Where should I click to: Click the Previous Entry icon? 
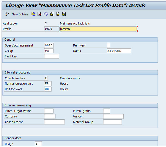[52, 14]
